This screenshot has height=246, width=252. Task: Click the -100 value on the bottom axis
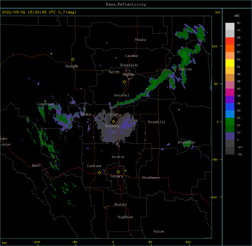coord(37,242)
